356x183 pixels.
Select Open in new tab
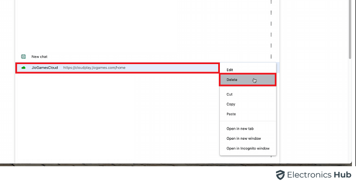(x=248, y=129)
